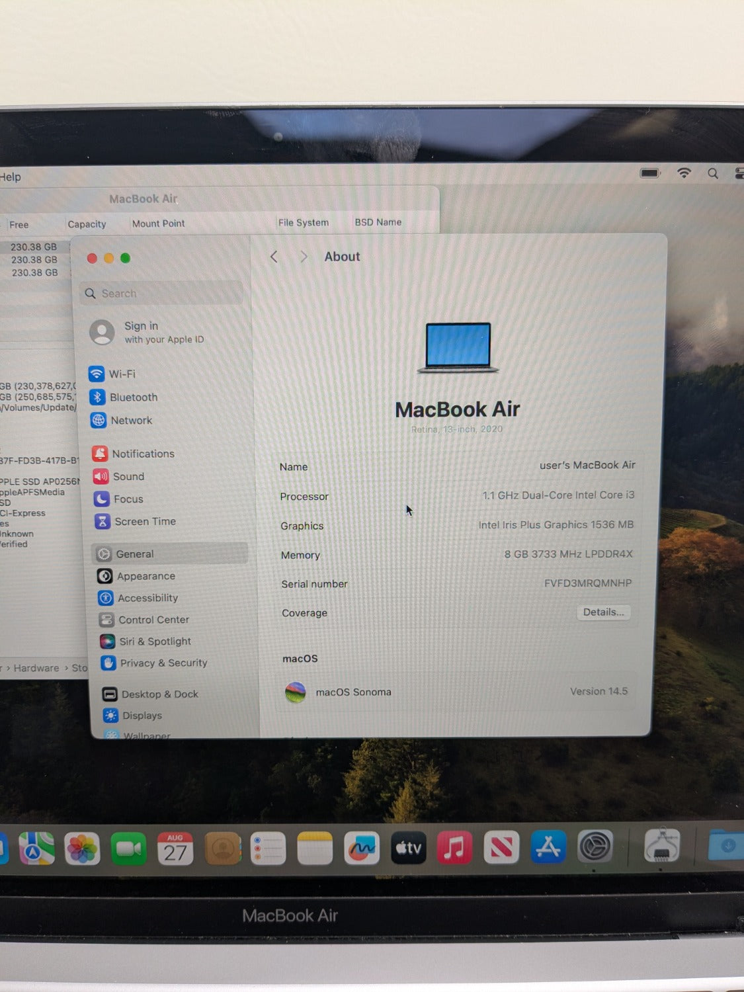744x992 pixels.
Task: Select the serial number FVFD3MRQMNHP
Action: click(588, 583)
